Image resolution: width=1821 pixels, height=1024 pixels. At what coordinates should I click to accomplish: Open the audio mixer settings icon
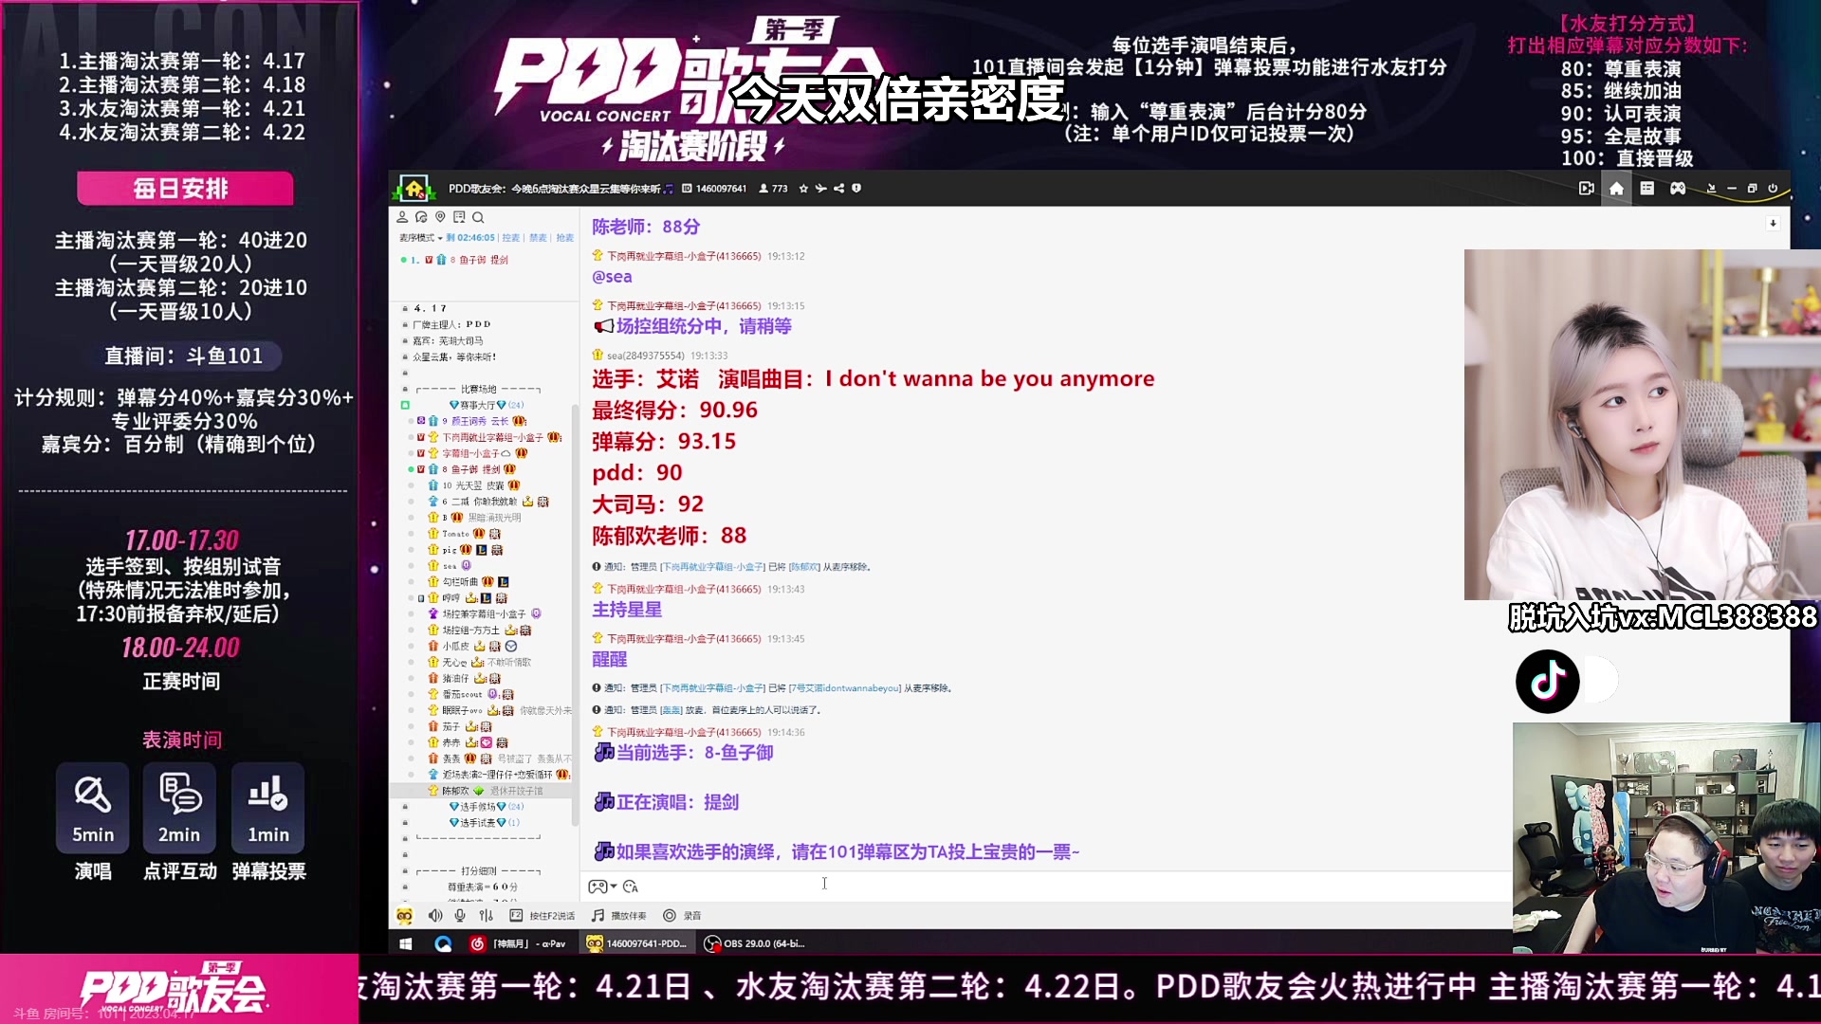click(486, 916)
